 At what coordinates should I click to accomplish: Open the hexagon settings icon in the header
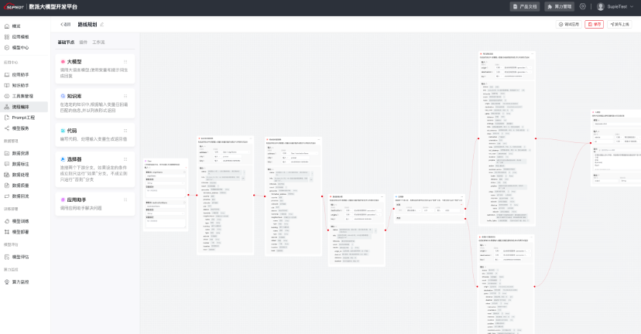coord(583,6)
